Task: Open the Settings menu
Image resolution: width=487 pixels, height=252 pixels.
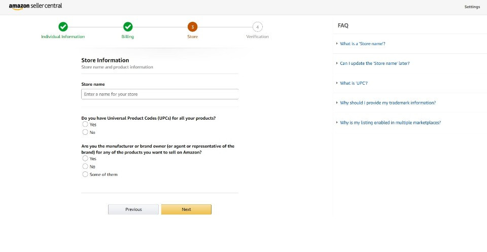Action: click(x=472, y=7)
